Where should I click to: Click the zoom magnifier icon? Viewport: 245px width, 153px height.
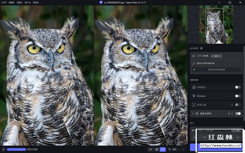(x=169, y=149)
